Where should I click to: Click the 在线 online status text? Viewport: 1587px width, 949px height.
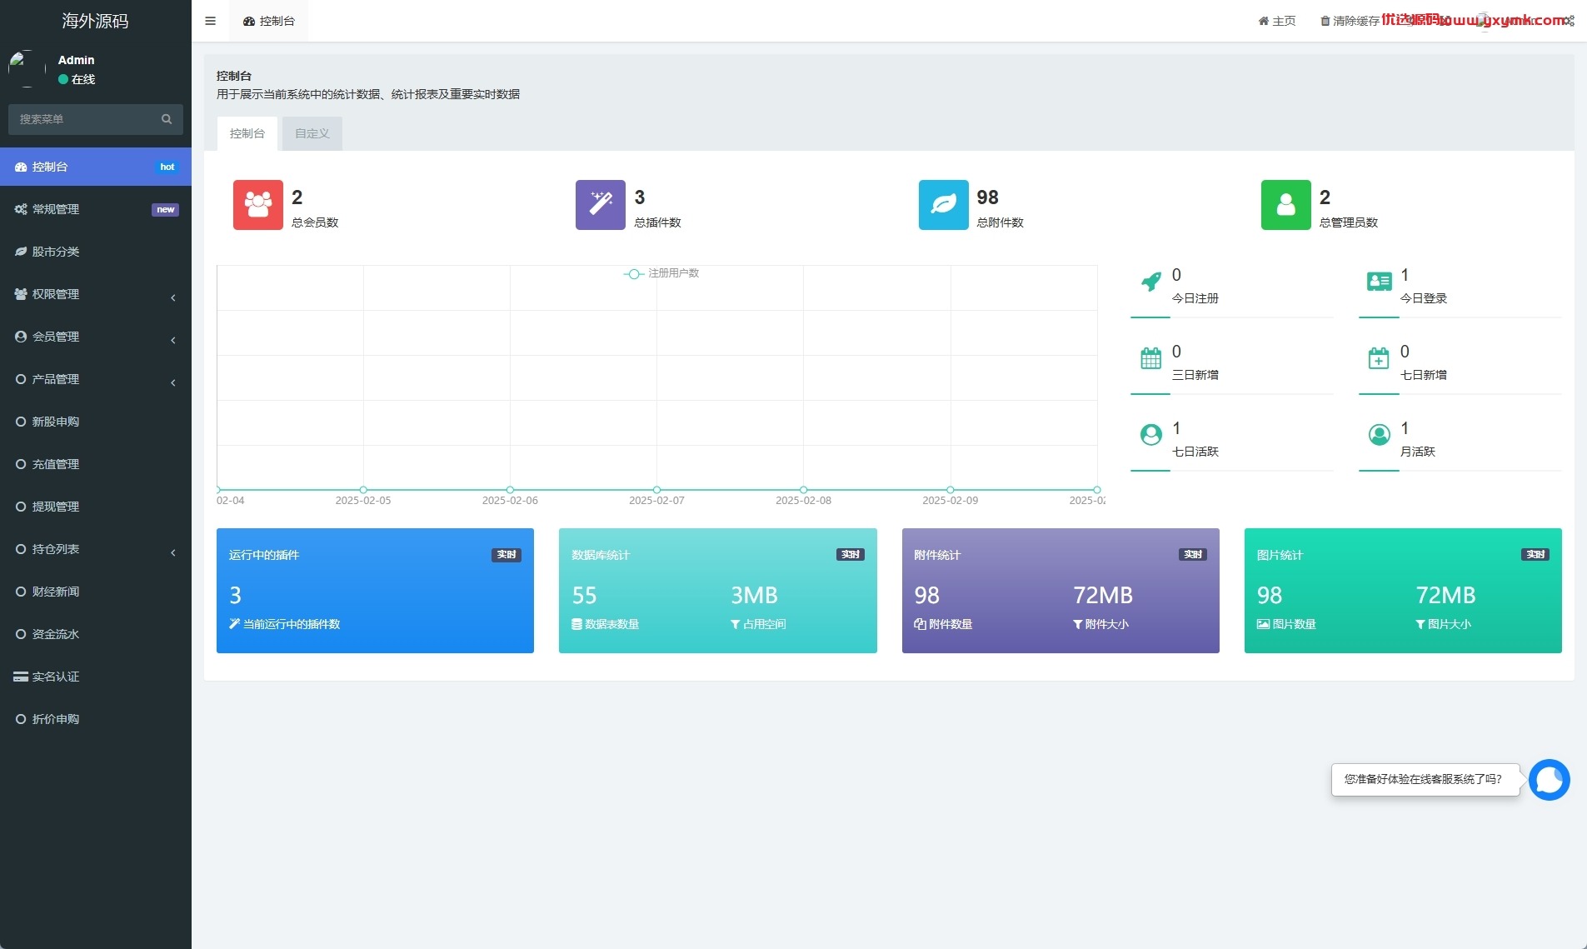click(83, 79)
